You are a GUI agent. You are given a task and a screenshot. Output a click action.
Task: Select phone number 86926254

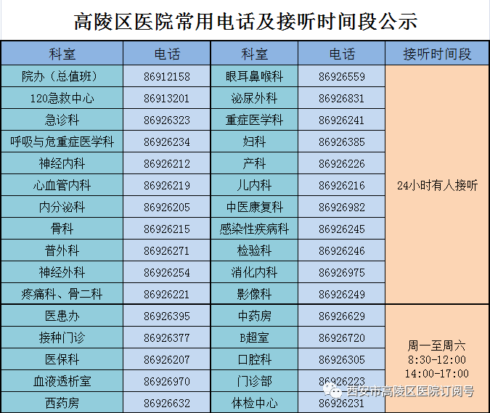[x=167, y=272]
